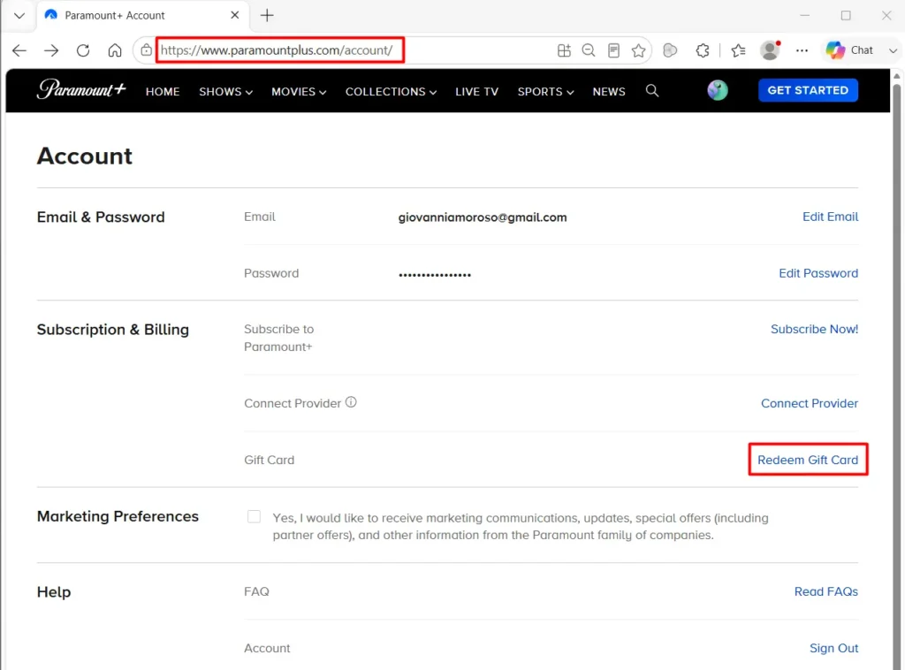Open the browser home page icon

pos(115,50)
